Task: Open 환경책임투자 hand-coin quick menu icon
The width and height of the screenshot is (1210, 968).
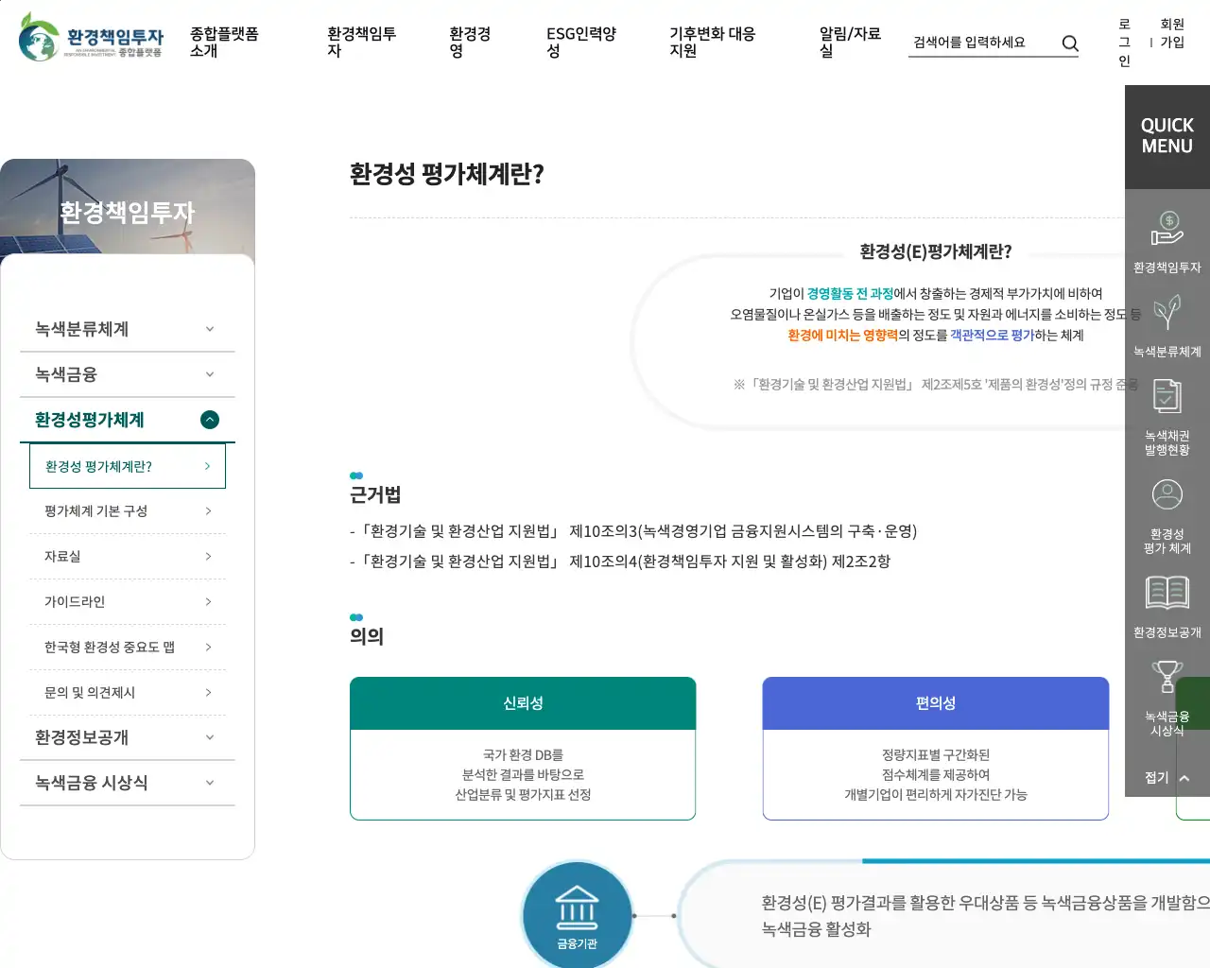Action: [x=1167, y=230]
